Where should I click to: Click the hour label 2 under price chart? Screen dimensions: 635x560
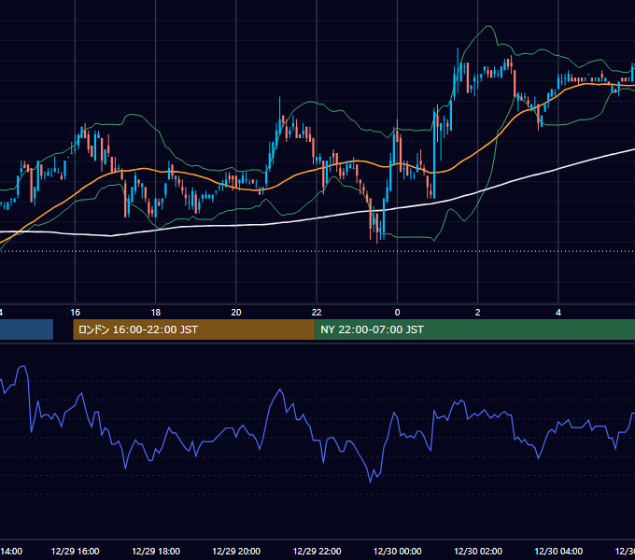point(478,313)
